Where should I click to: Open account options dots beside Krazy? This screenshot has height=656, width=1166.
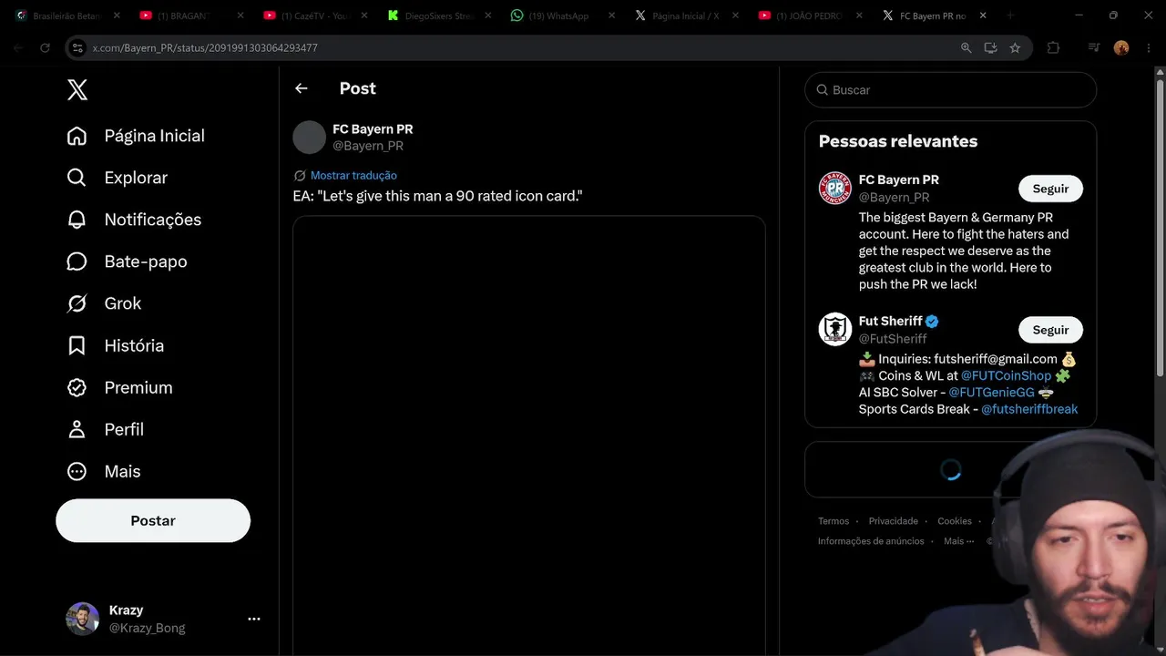(x=254, y=619)
